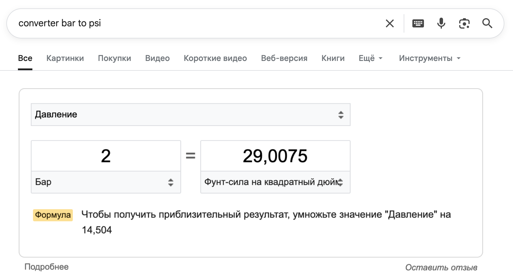Image resolution: width=513 pixels, height=277 pixels.
Task: Open the Видео results tab
Action: pyautogui.click(x=158, y=58)
